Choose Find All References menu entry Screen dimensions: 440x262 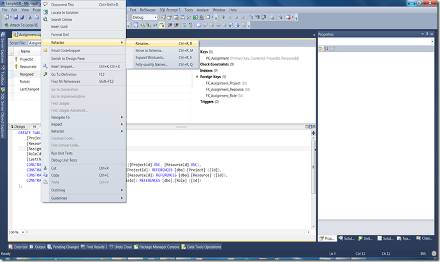pyautogui.click(x=84, y=81)
